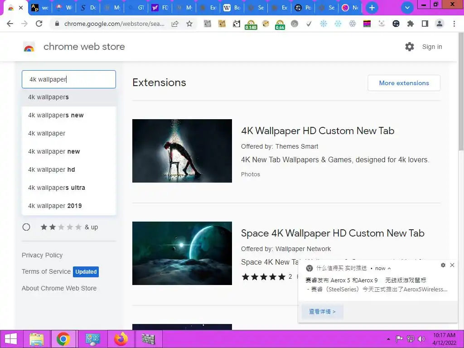Switch to the 'we' tab
The image size is (464, 348).
click(40, 8)
